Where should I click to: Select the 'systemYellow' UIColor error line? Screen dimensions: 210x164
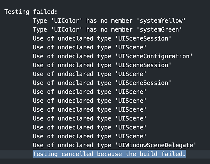click(x=109, y=21)
